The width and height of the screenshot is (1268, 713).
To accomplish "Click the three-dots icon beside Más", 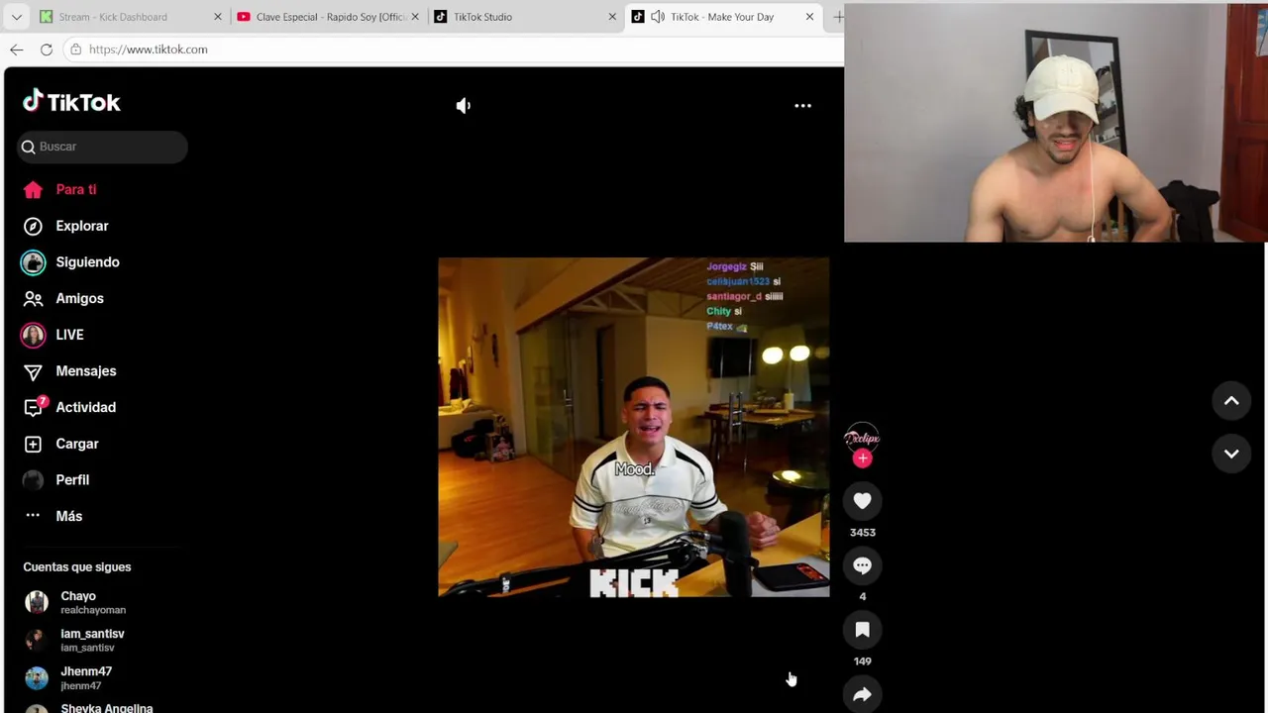I will (x=33, y=516).
